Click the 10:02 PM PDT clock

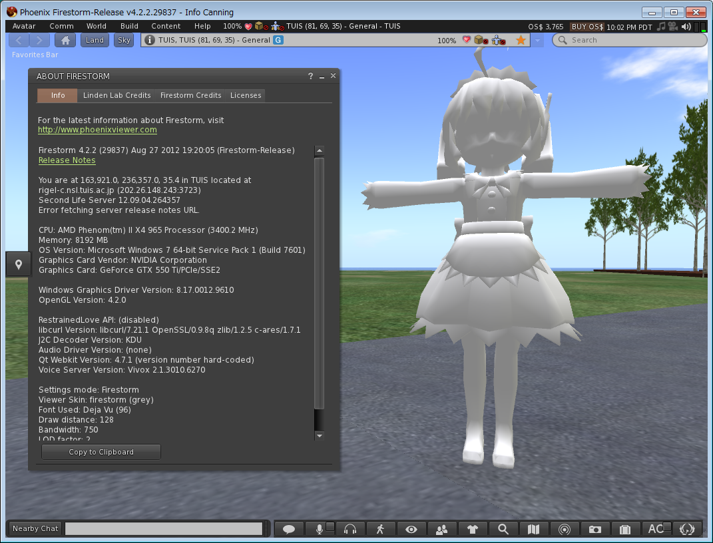(x=629, y=27)
